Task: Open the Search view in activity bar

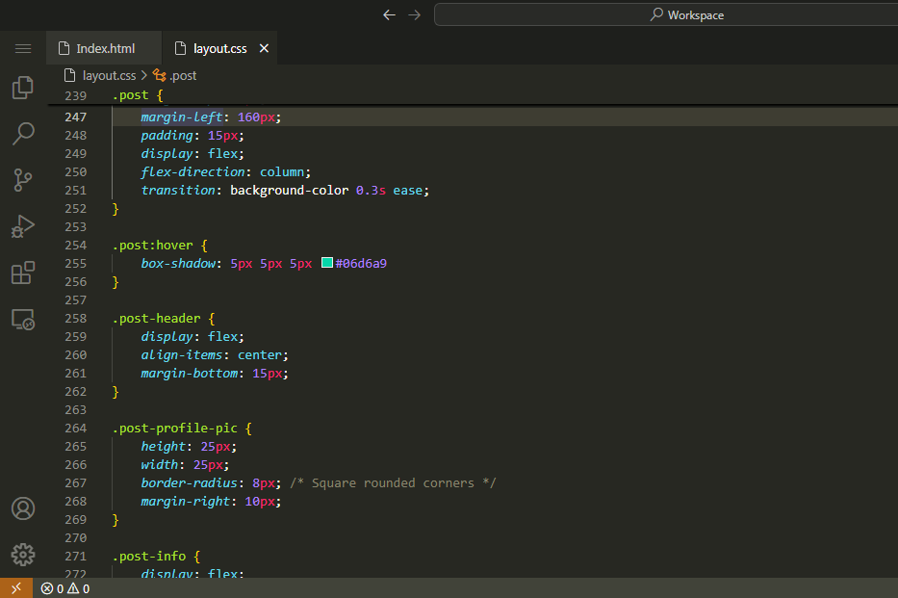Action: (23, 134)
